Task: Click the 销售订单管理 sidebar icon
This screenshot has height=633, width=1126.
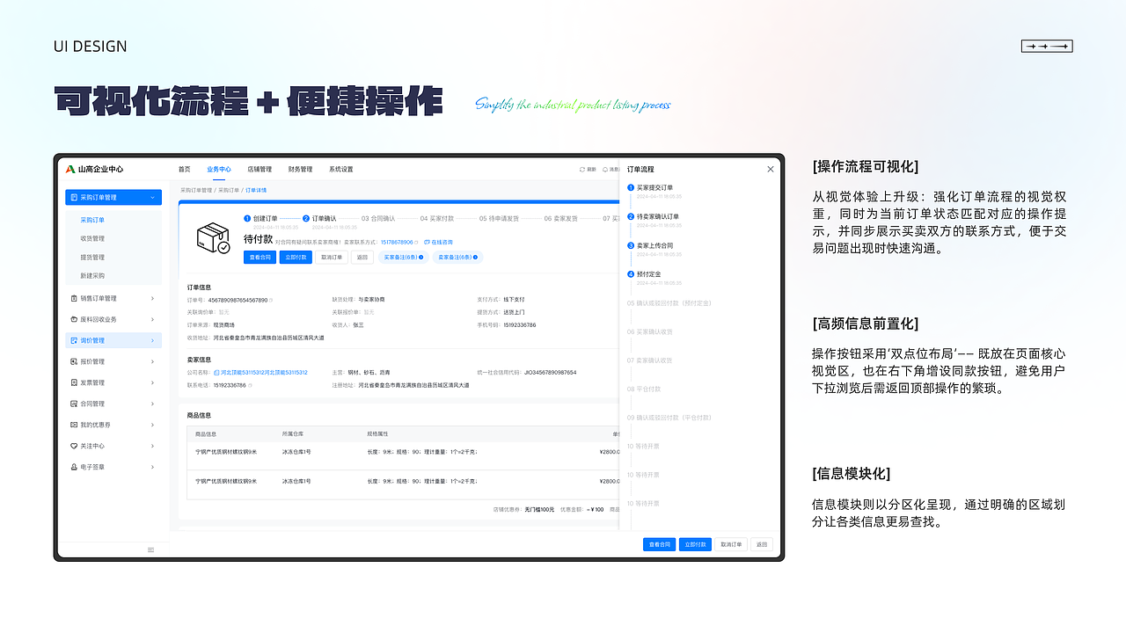Action: pos(74,298)
